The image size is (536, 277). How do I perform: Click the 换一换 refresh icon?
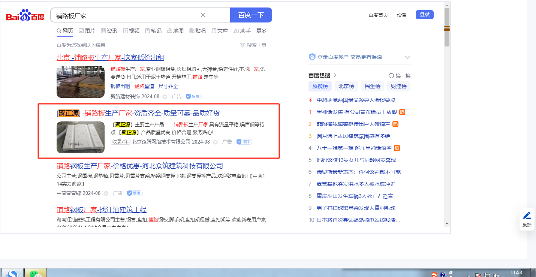tap(391, 76)
